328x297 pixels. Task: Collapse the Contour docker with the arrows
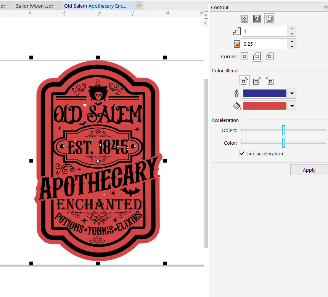pos(325,7)
